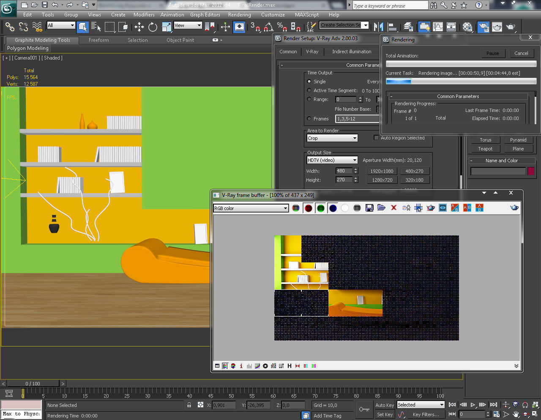The width and height of the screenshot is (541, 420).
Task: Open the Create Selection Set dropdown
Action: (x=344, y=25)
